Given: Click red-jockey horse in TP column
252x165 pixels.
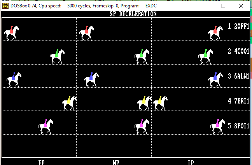Looking at the screenshot, I should pyautogui.click(x=215, y=33).
